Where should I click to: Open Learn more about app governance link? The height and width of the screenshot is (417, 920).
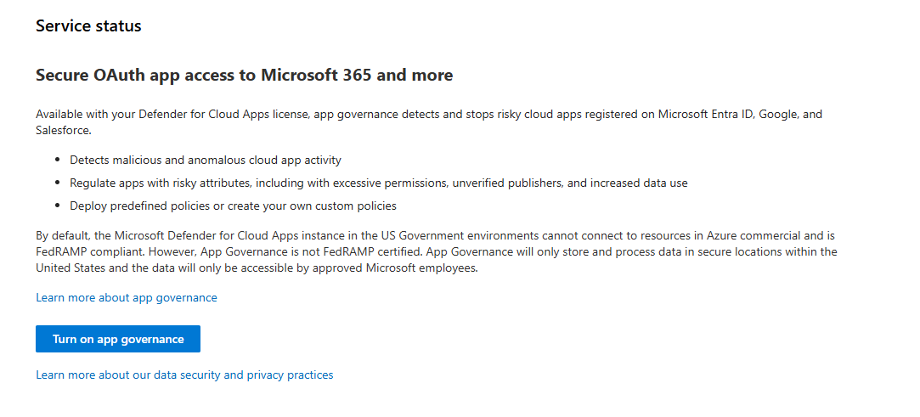pos(127,298)
